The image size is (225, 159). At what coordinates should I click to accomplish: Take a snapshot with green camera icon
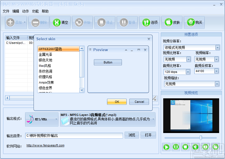coord(205,147)
